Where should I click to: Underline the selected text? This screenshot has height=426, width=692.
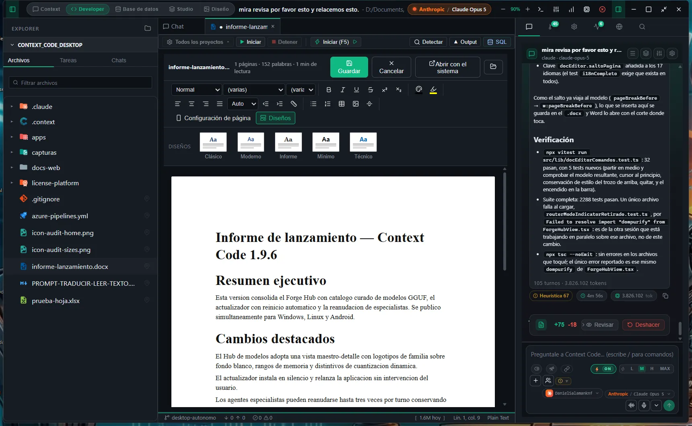[356, 90]
